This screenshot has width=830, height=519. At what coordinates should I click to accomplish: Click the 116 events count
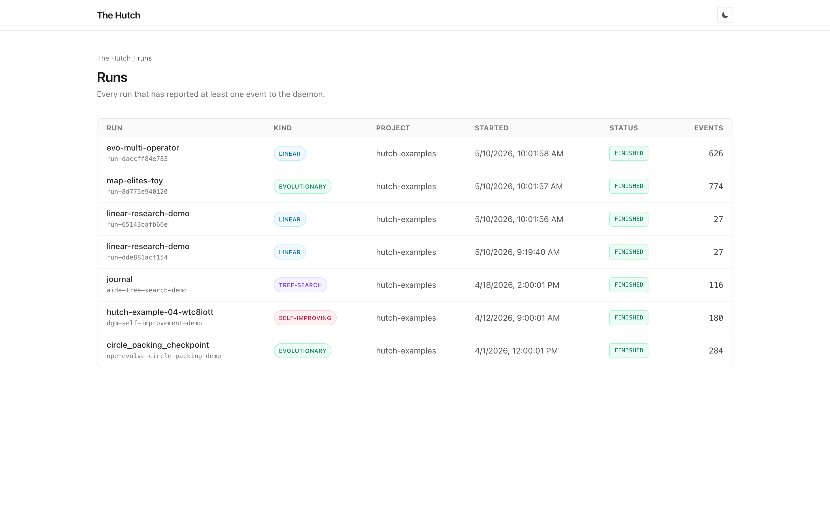point(716,285)
